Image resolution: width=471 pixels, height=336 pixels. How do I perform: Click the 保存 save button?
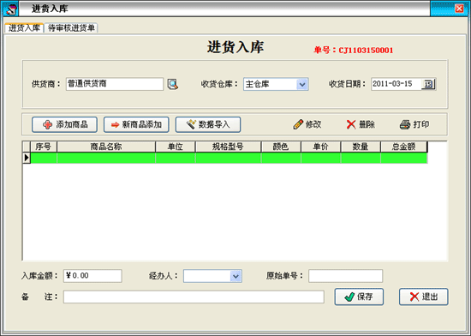359,297
